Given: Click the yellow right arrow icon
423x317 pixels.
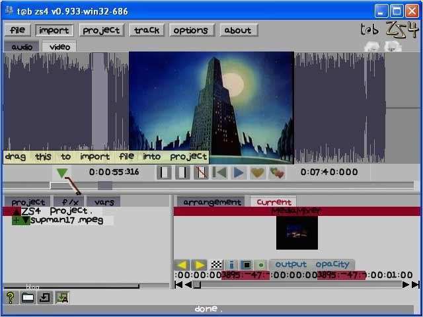Looking at the screenshot, I should (200, 265).
